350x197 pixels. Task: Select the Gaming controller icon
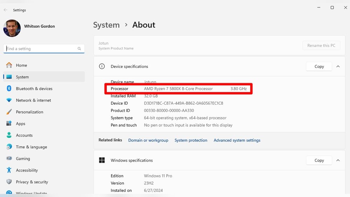coord(9,159)
